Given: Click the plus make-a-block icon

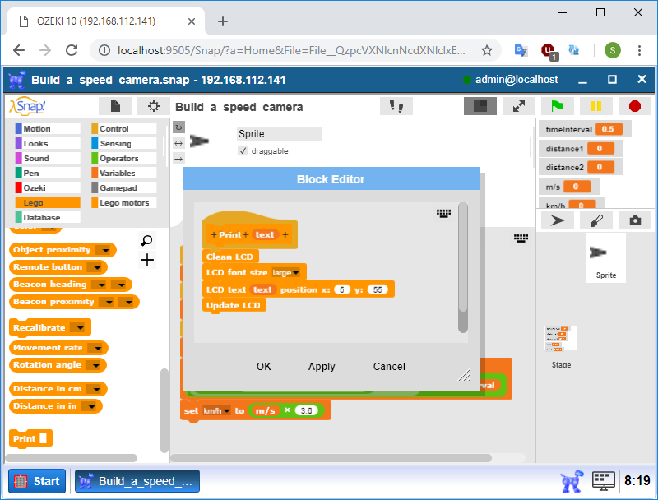Looking at the screenshot, I should pos(147,260).
